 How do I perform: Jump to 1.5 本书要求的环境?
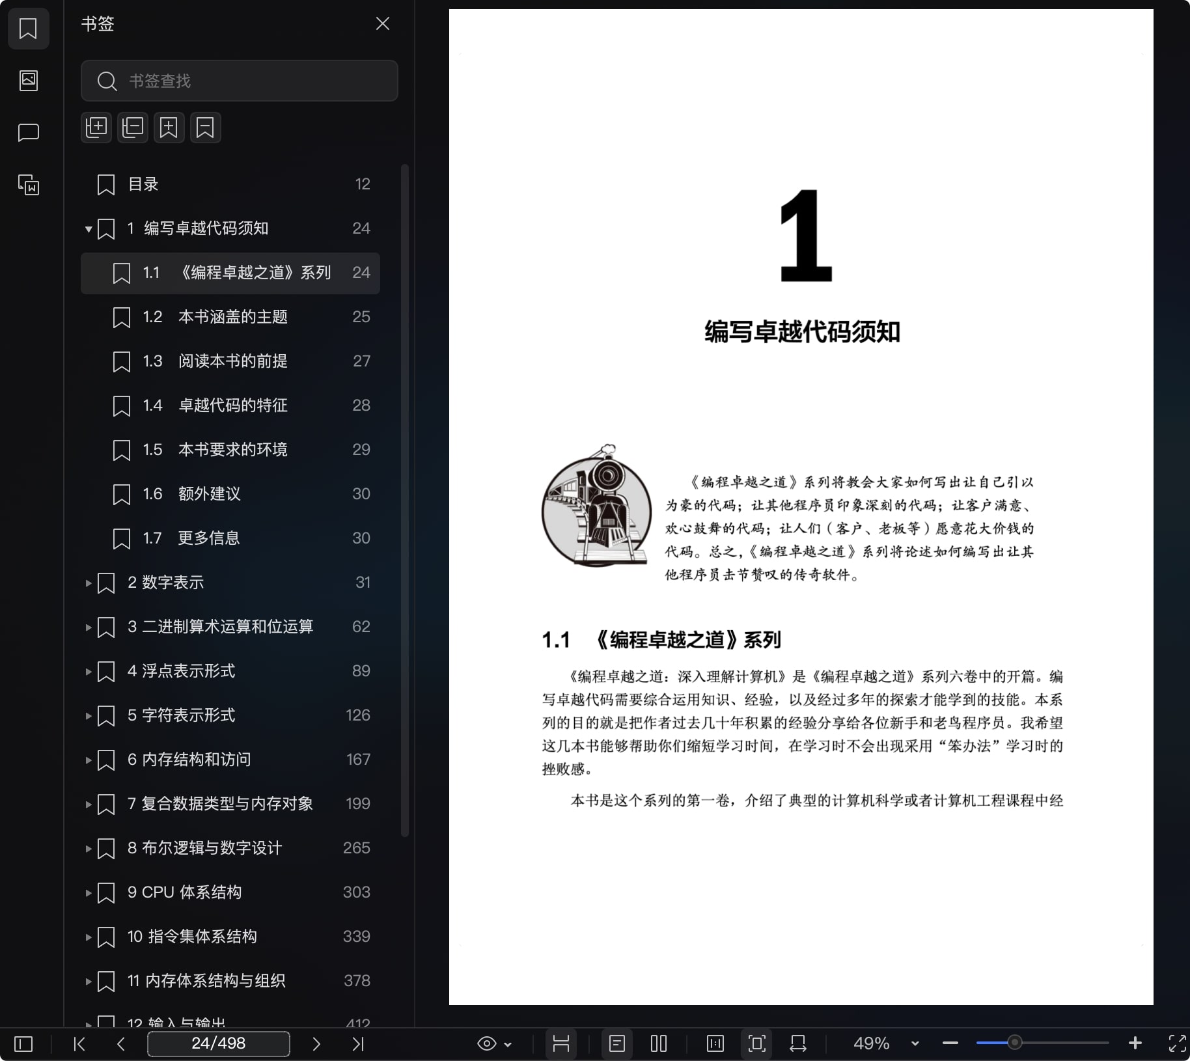[x=230, y=450]
